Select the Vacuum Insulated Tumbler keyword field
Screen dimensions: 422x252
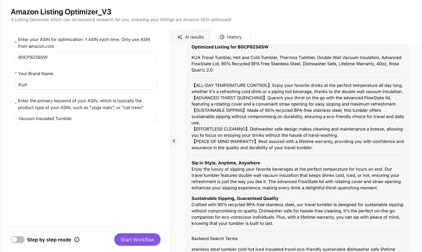click(86, 119)
